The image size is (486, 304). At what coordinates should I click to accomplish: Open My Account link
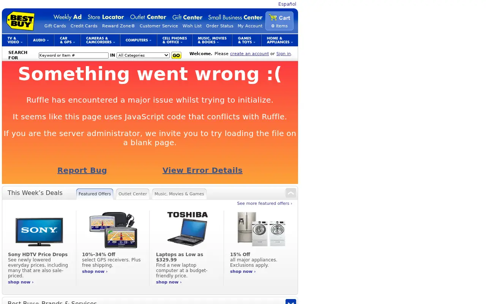[x=250, y=26]
